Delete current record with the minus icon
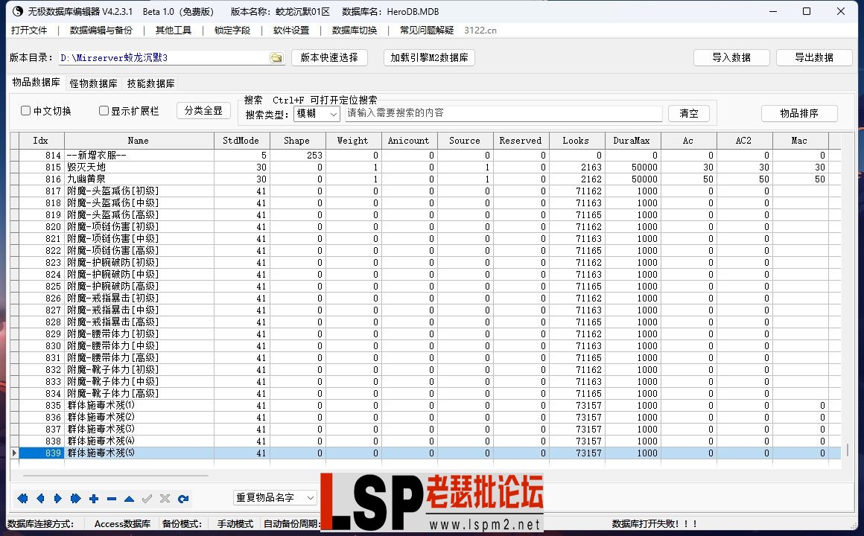Screen dimensions: 864x536 click(112, 499)
